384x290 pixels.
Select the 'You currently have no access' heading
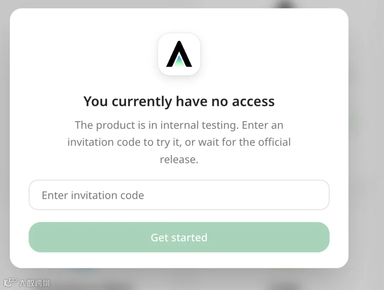179,101
